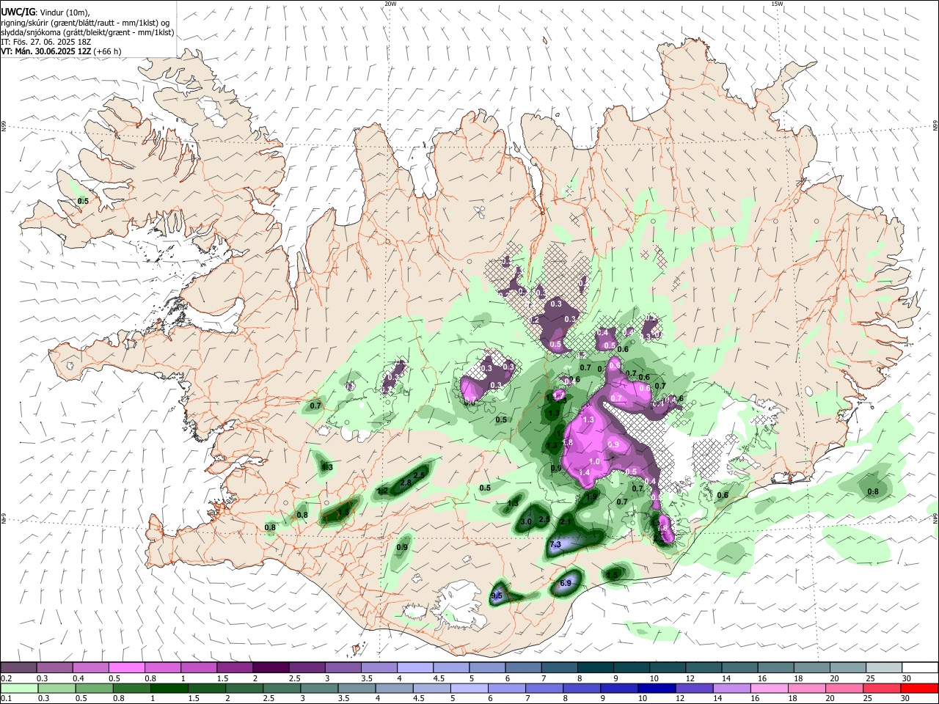The height and width of the screenshot is (704, 939).
Task: Click the 3.0 precipitation value on the map
Action: 526,521
